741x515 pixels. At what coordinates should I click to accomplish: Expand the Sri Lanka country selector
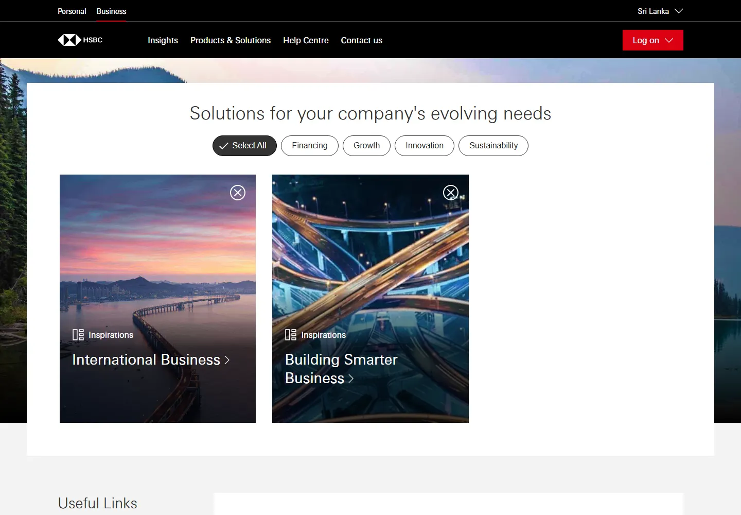[x=660, y=11]
